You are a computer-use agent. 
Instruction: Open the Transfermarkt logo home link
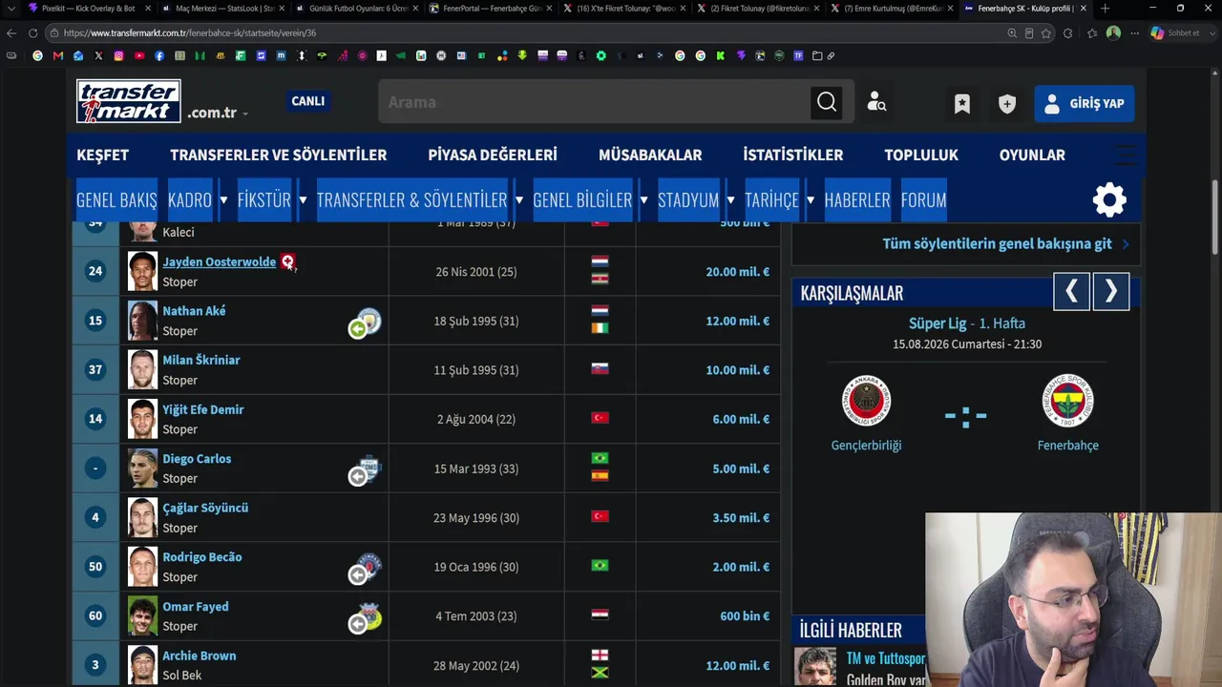(129, 101)
